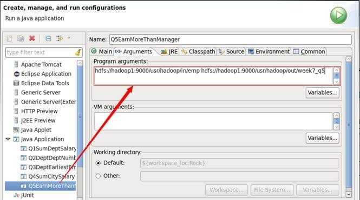Click the HTTP Preview server icon
The image size is (360, 200).
coord(16,111)
